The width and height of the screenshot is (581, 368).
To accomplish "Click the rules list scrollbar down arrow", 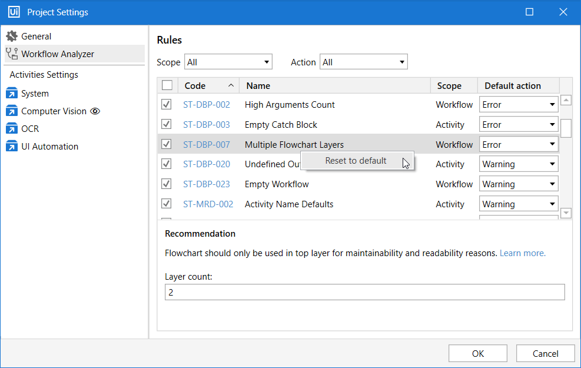I will point(566,213).
